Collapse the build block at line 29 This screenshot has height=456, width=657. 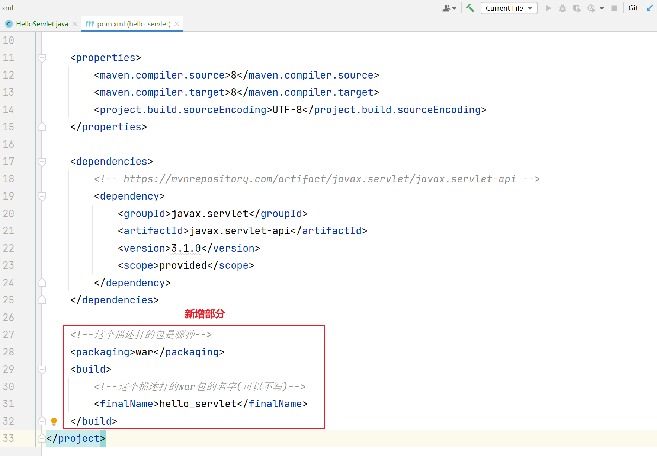click(x=42, y=369)
